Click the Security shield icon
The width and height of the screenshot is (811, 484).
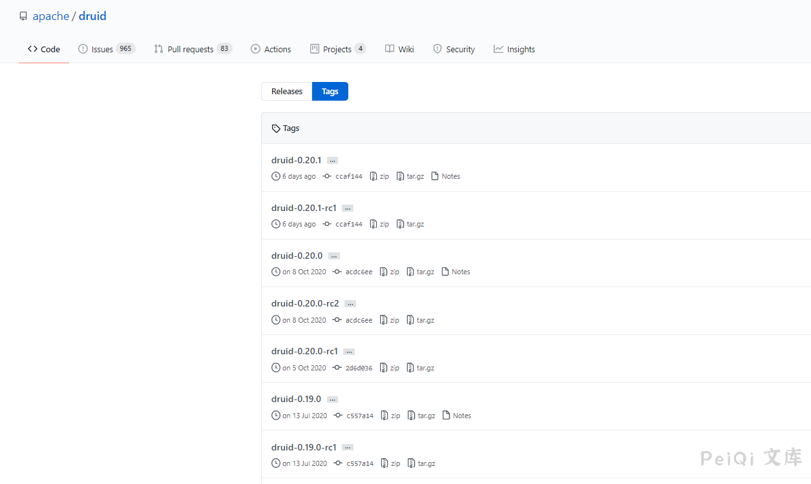437,49
